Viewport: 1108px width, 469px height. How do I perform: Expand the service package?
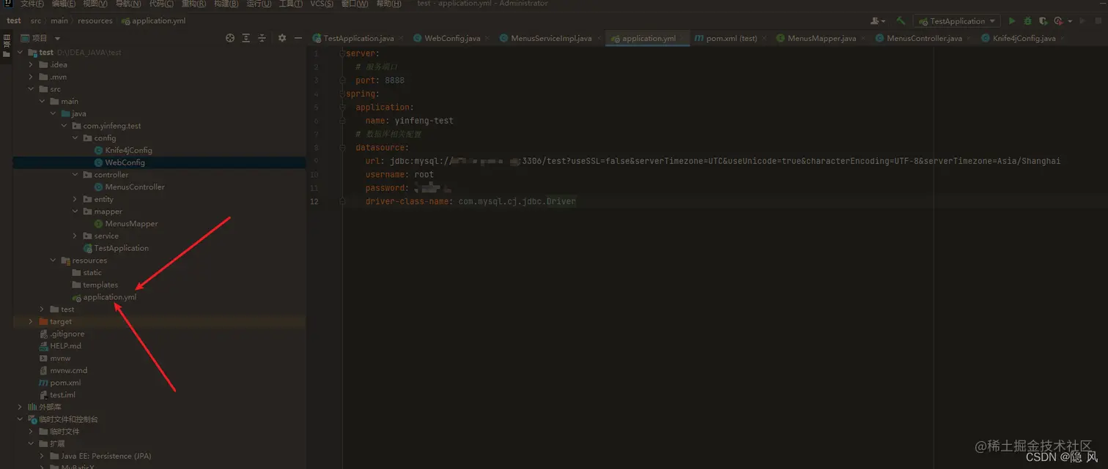point(75,236)
